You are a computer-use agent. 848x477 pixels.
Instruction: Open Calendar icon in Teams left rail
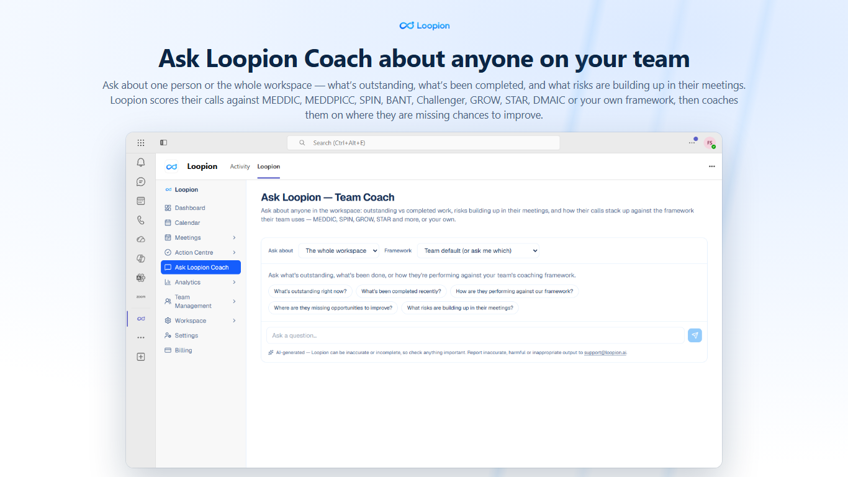point(141,201)
